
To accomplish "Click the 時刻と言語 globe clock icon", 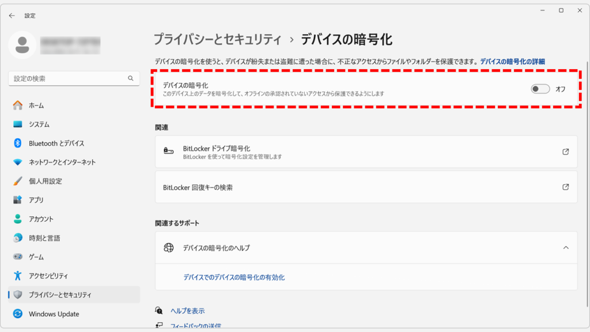I will [x=18, y=238].
